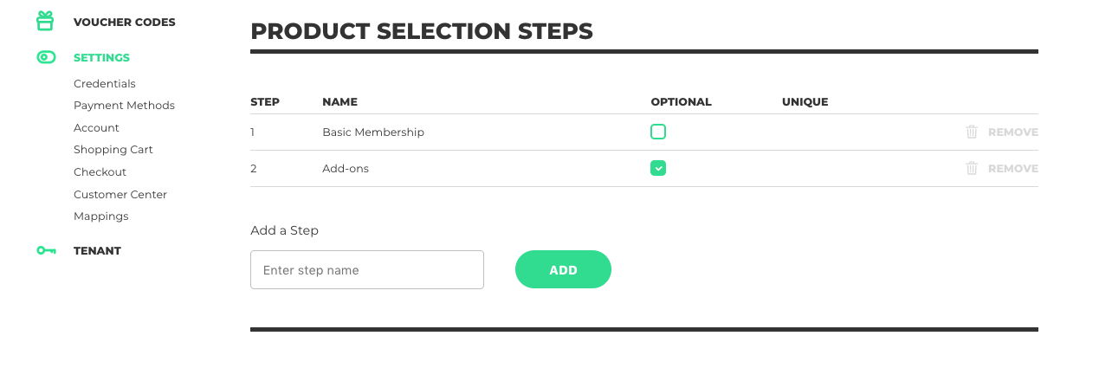Click REMOVE for the Add-ons step

coord(1012,168)
